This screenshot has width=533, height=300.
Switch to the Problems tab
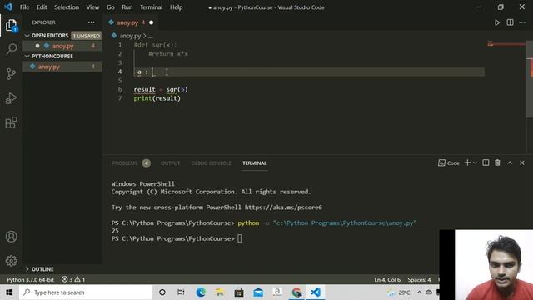(x=124, y=163)
